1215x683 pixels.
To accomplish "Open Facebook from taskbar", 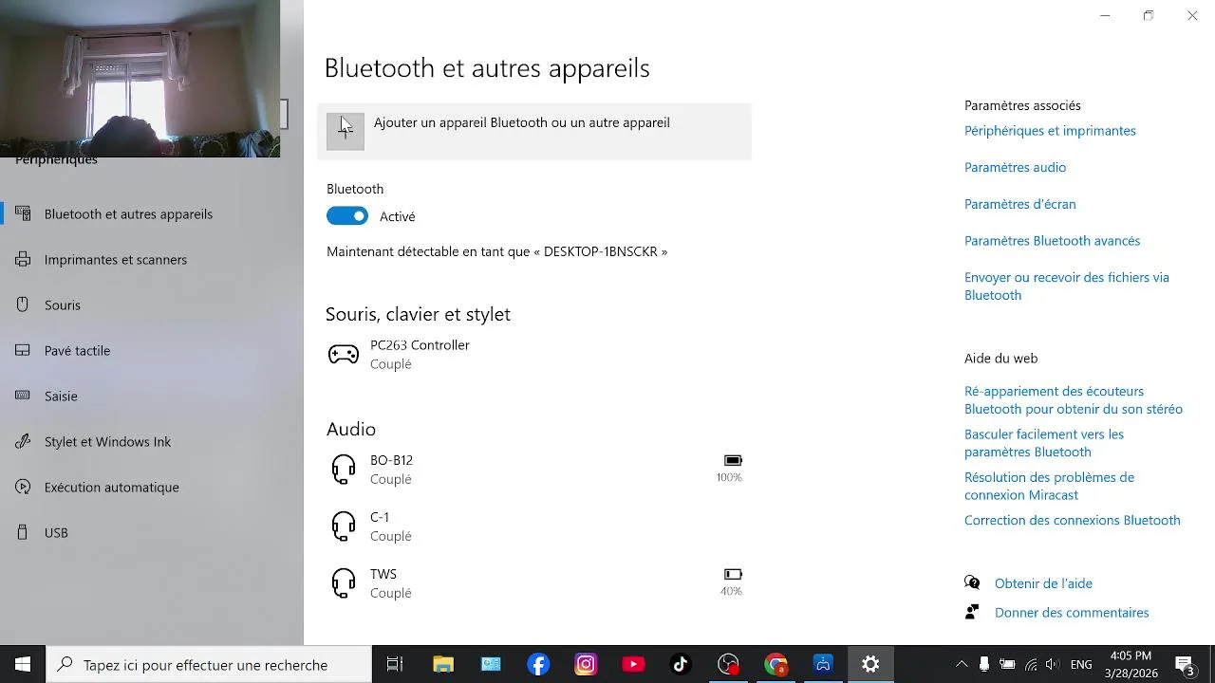I will point(538,665).
